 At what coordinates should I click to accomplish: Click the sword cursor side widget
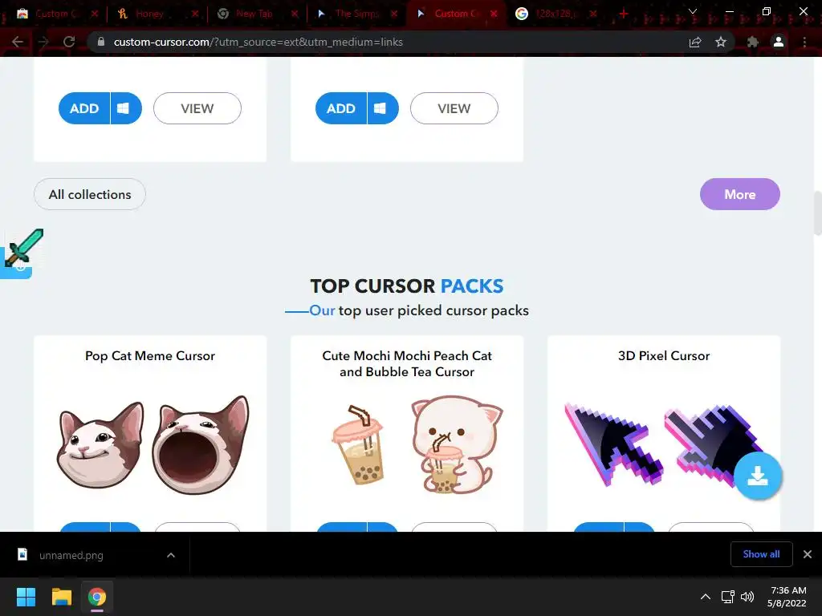(22, 253)
